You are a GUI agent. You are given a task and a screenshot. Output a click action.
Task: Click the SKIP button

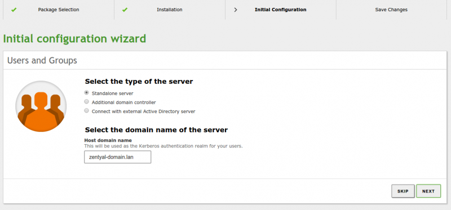403,191
